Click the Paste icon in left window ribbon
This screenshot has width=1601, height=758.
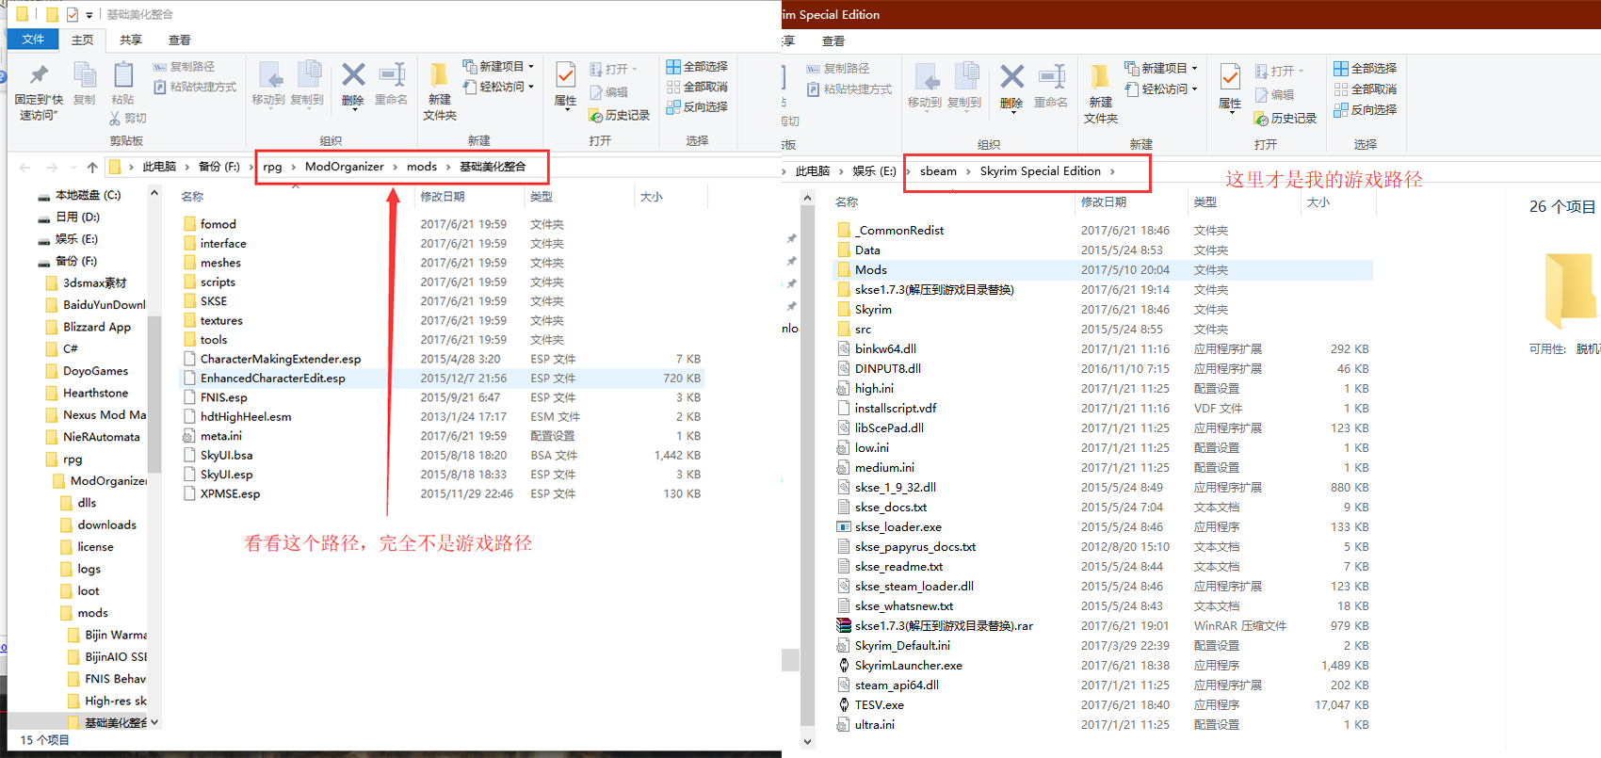click(122, 75)
